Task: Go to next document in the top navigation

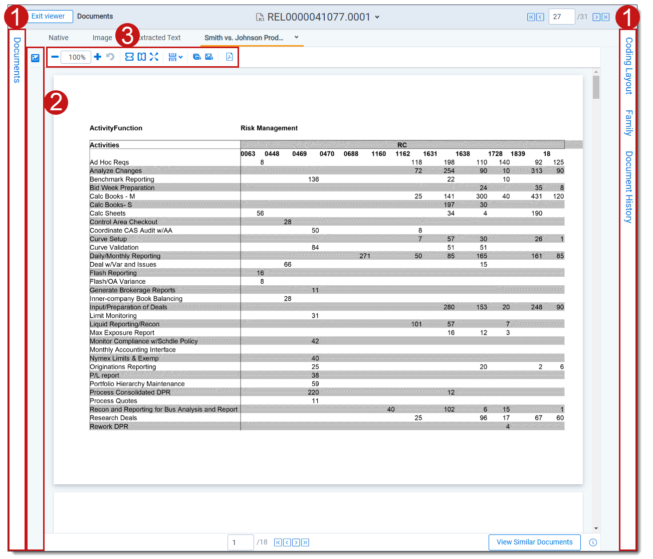Action: (x=596, y=17)
